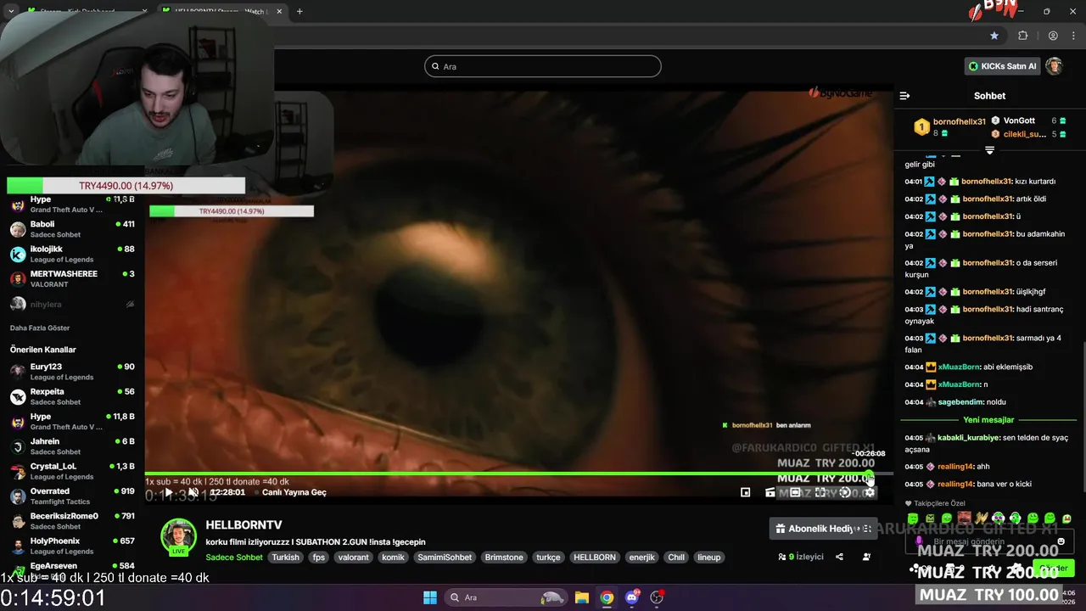Select the Chill tag
Screen dimensions: 1086x611
coord(676,558)
